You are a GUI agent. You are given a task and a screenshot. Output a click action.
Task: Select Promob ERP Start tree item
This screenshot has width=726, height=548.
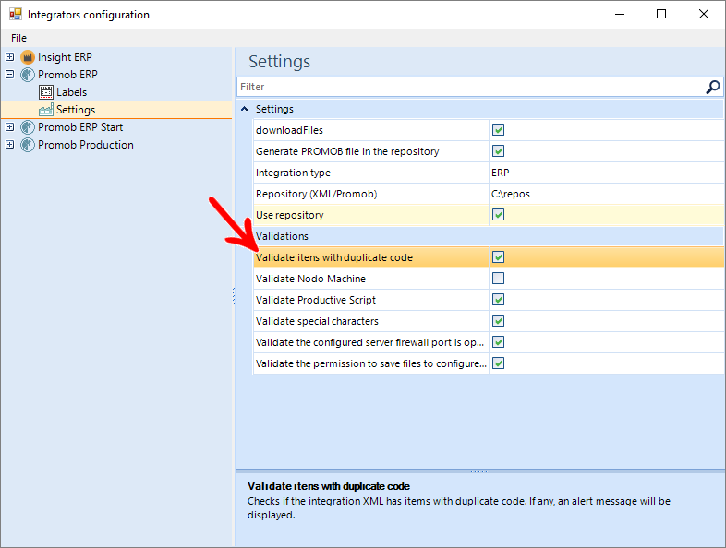(x=80, y=127)
